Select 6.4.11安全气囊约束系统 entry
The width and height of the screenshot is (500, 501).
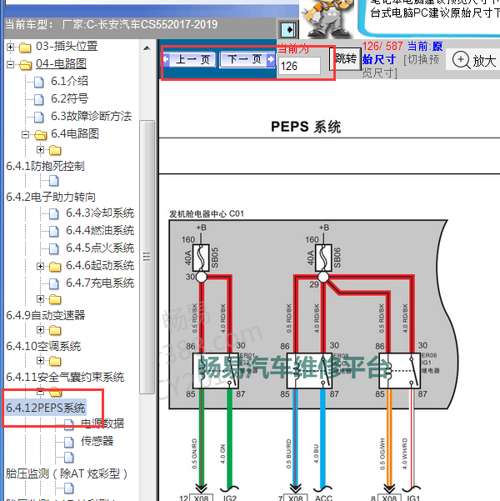[65, 378]
